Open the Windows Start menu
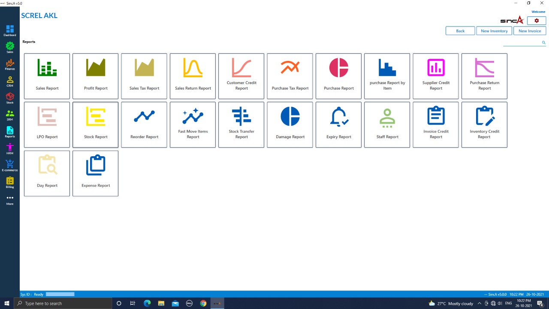This screenshot has height=309, width=549. point(6,303)
